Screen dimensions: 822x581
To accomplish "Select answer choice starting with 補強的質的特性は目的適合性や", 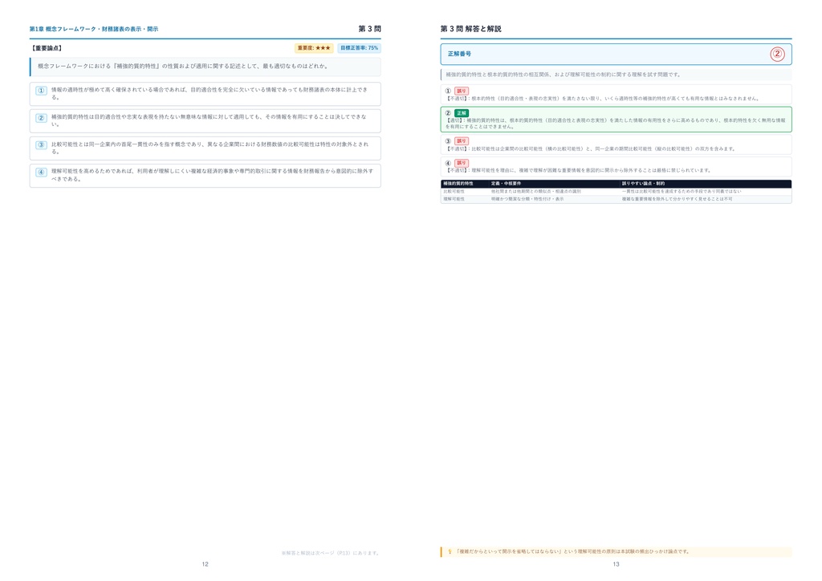I will pyautogui.click(x=205, y=120).
